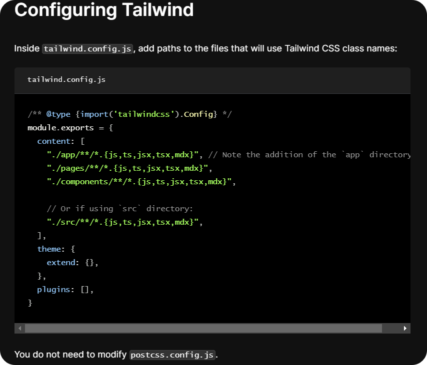Click the 'Or if using src directory' comment

[x=120, y=209]
